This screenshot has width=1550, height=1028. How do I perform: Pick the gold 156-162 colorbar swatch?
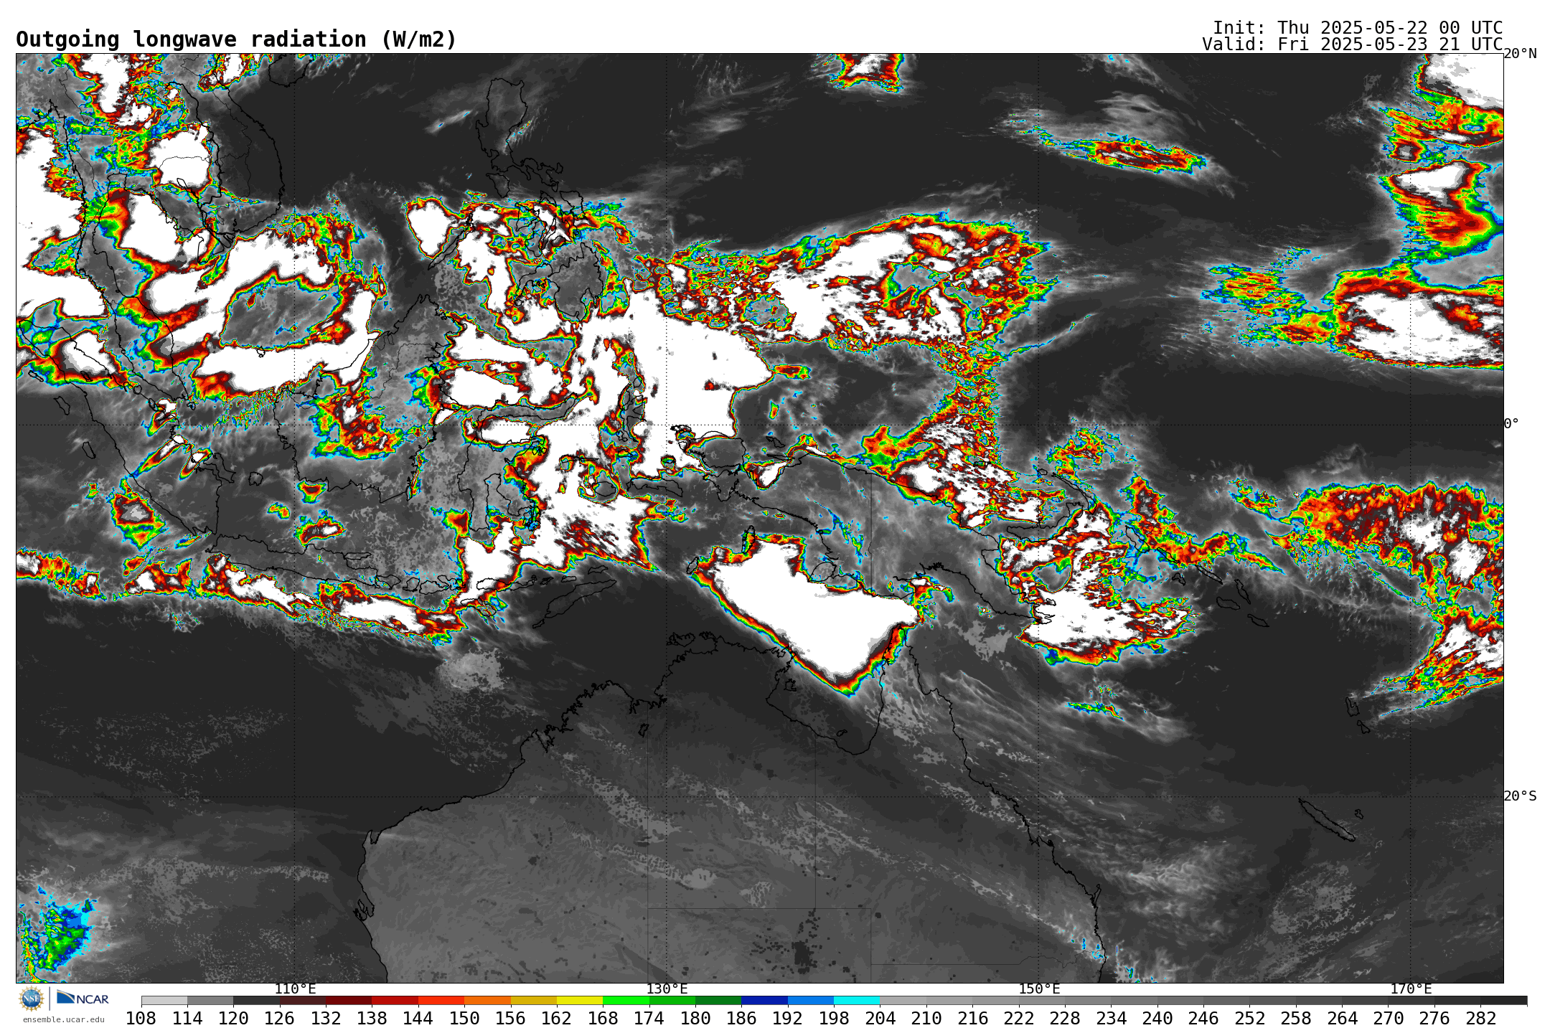tap(534, 1000)
